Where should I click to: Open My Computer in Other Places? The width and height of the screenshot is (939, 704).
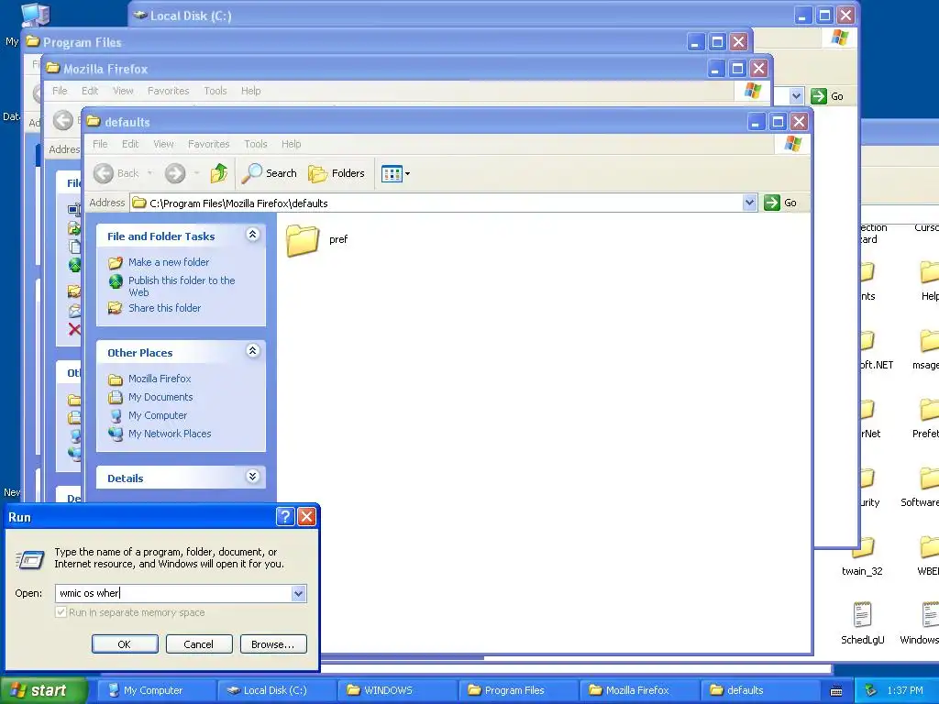pos(158,415)
